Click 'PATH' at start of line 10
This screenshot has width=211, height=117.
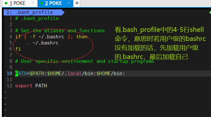[21, 73]
